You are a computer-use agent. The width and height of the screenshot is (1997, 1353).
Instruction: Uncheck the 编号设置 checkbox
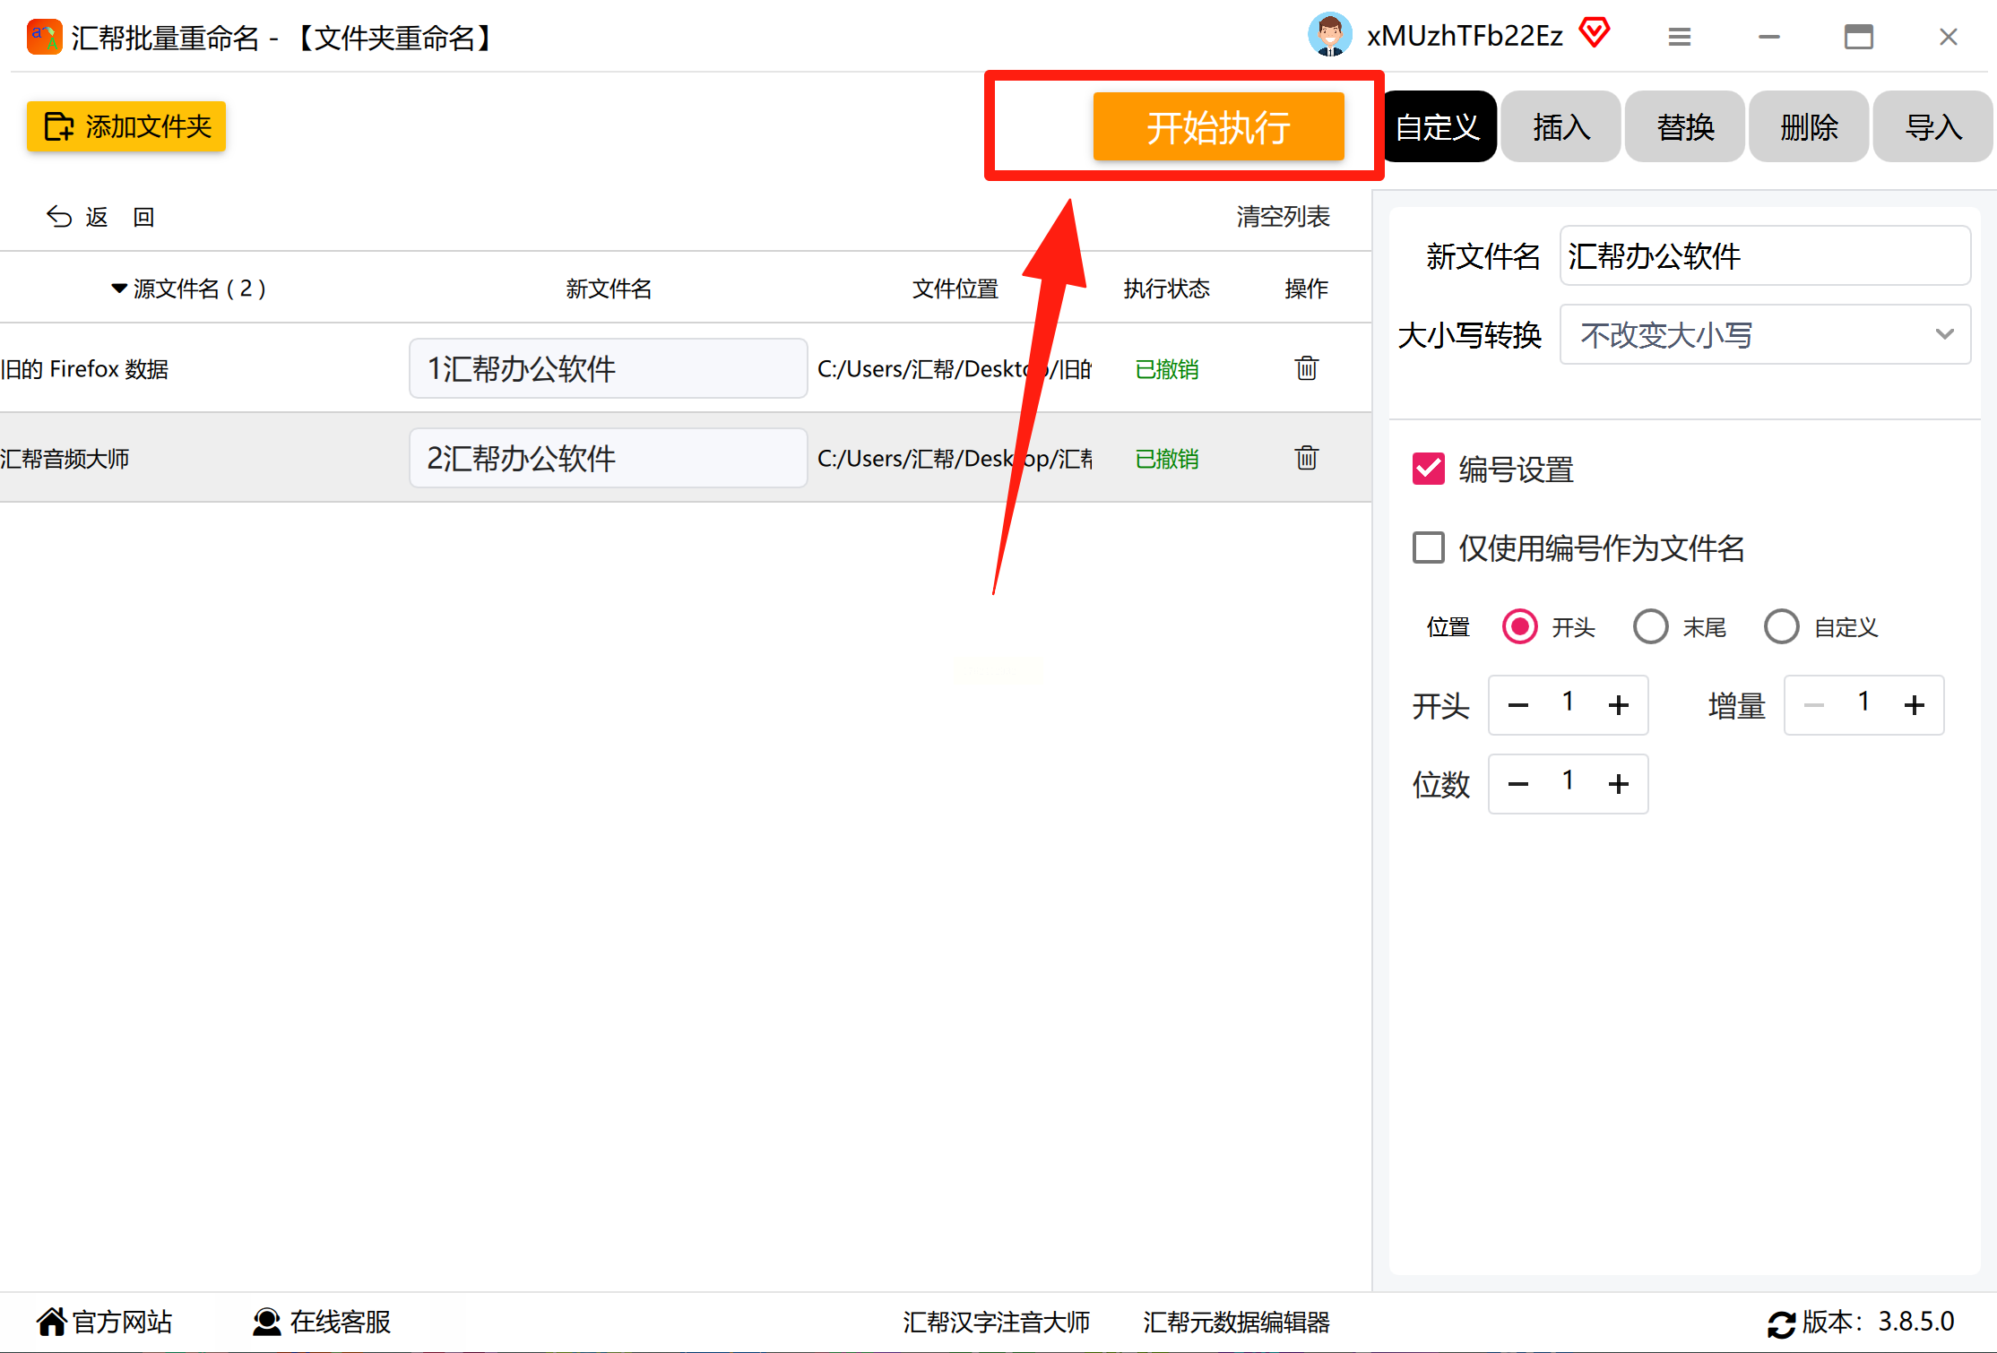tap(1428, 469)
